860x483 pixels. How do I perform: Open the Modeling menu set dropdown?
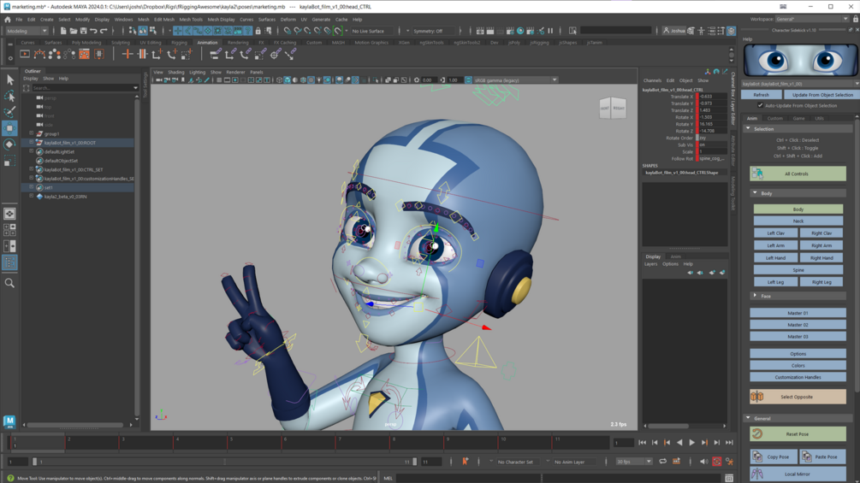(27, 31)
